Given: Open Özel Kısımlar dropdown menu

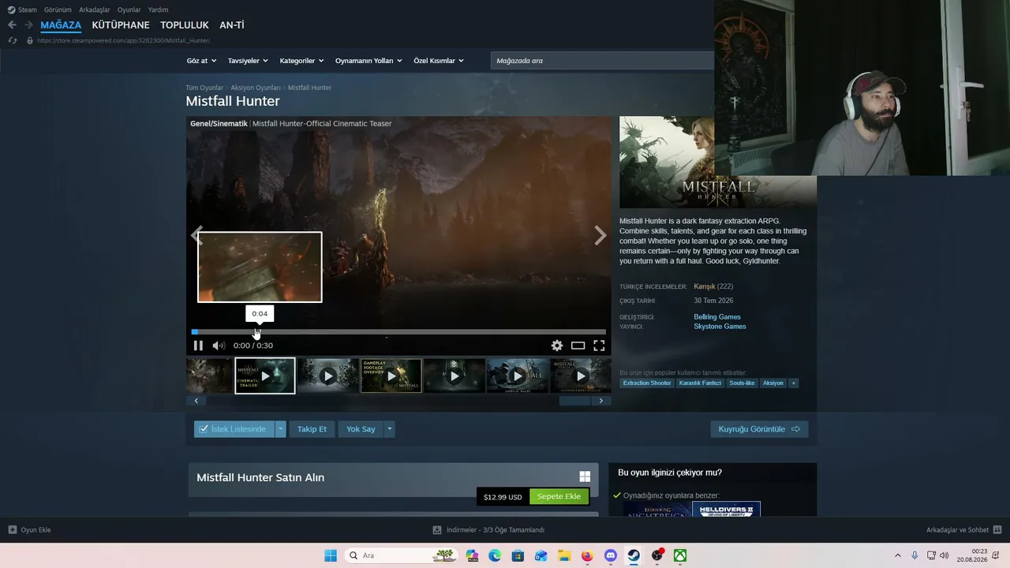Looking at the screenshot, I should pos(439,61).
